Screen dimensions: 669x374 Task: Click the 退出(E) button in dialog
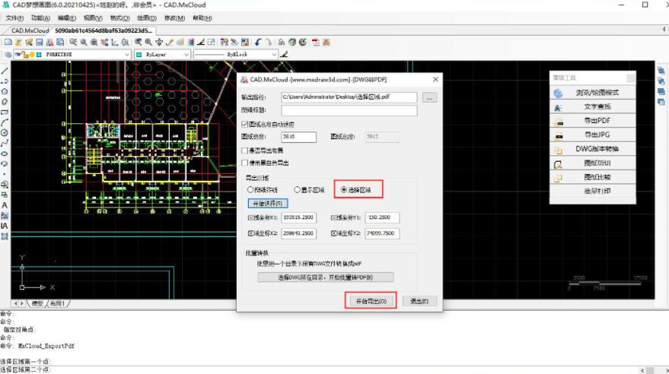pos(419,301)
